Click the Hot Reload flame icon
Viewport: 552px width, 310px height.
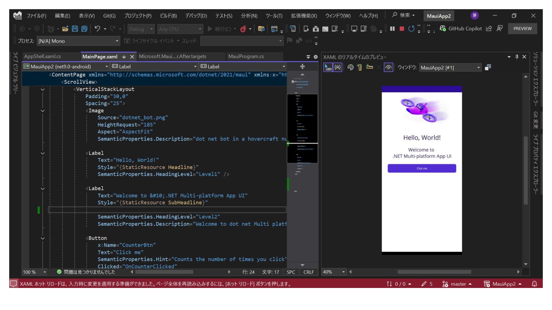(x=243, y=29)
